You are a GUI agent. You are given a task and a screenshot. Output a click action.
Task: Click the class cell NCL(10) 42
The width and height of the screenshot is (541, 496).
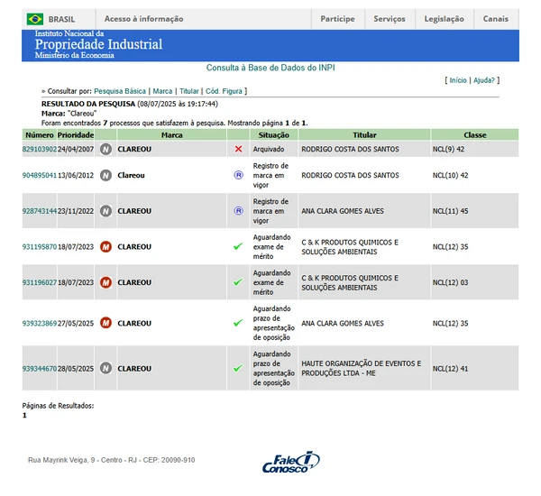point(450,175)
